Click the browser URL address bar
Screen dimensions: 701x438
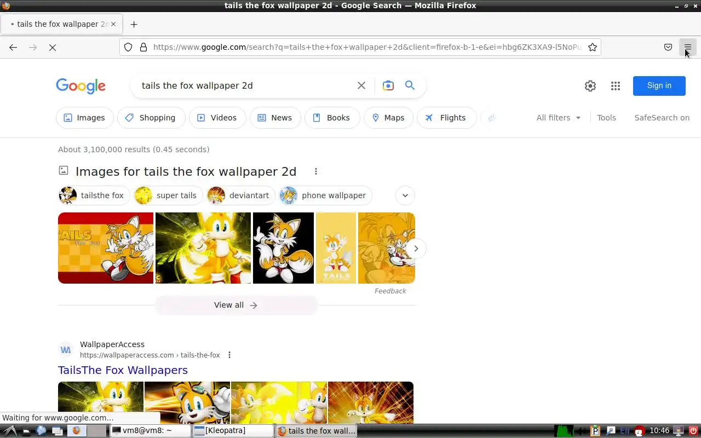coord(366,47)
